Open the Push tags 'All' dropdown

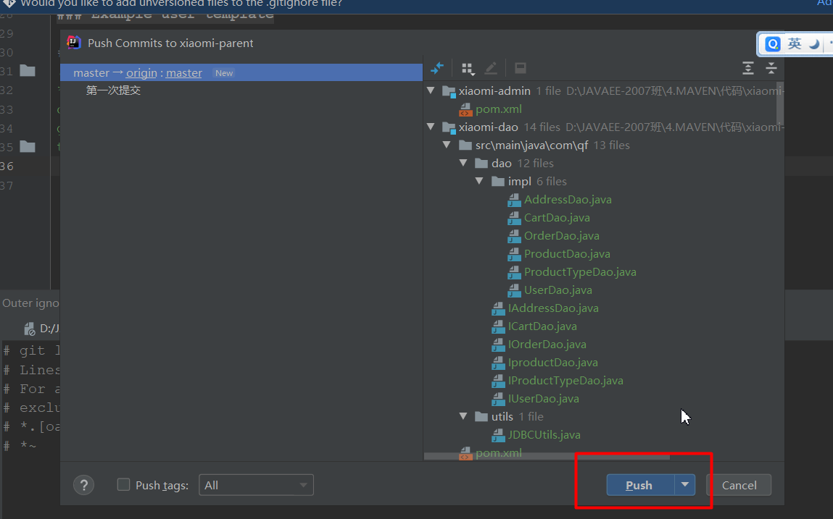click(x=256, y=485)
